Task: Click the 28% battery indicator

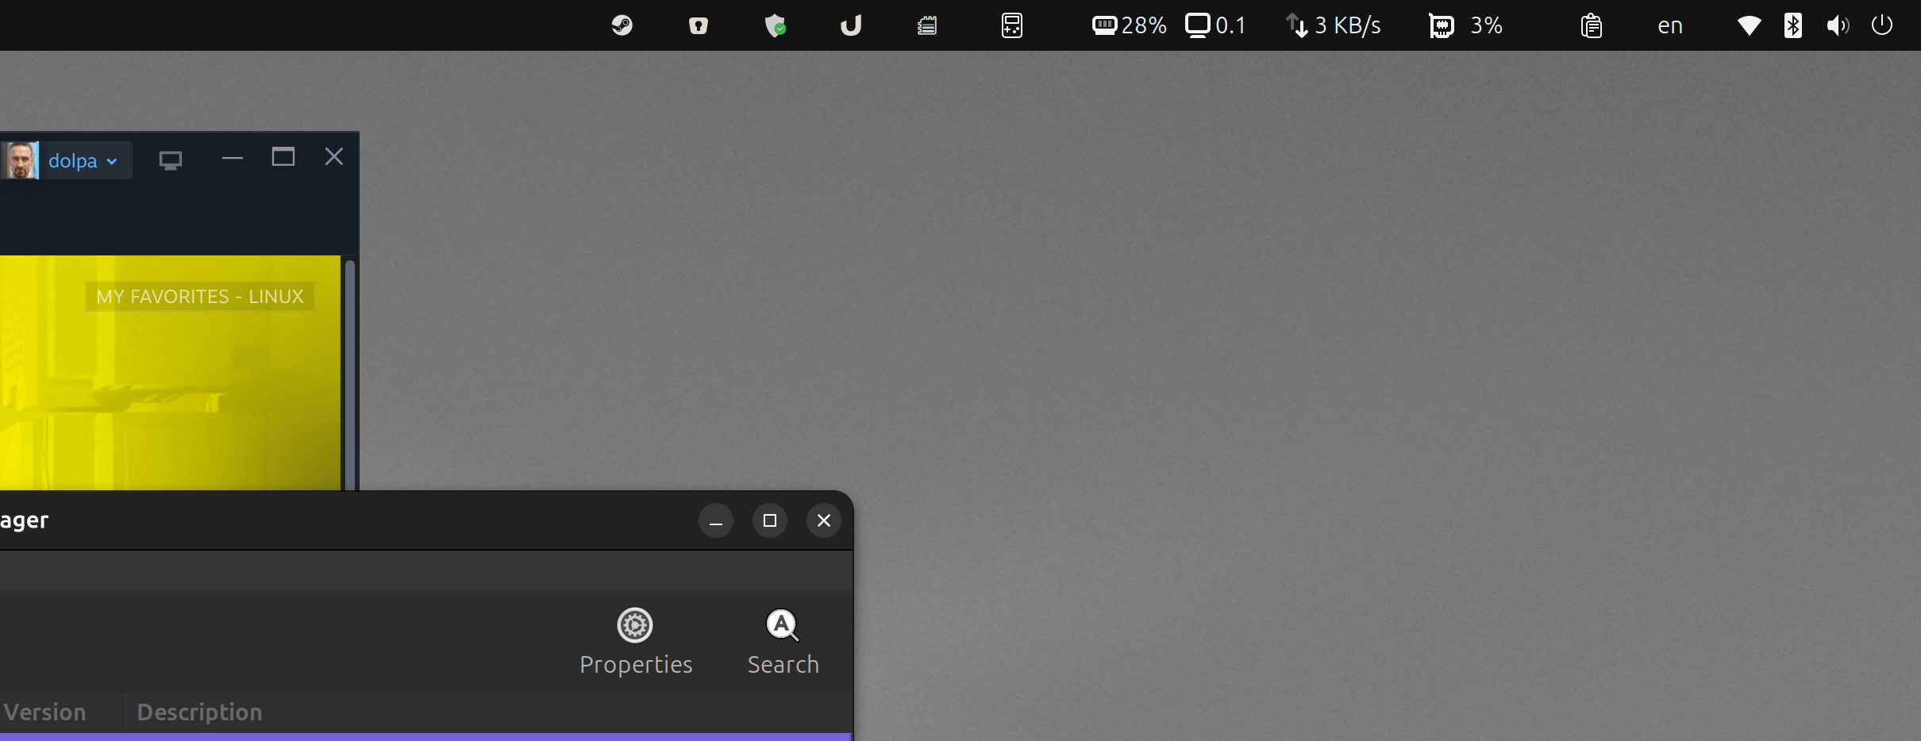Action: 1129,26
